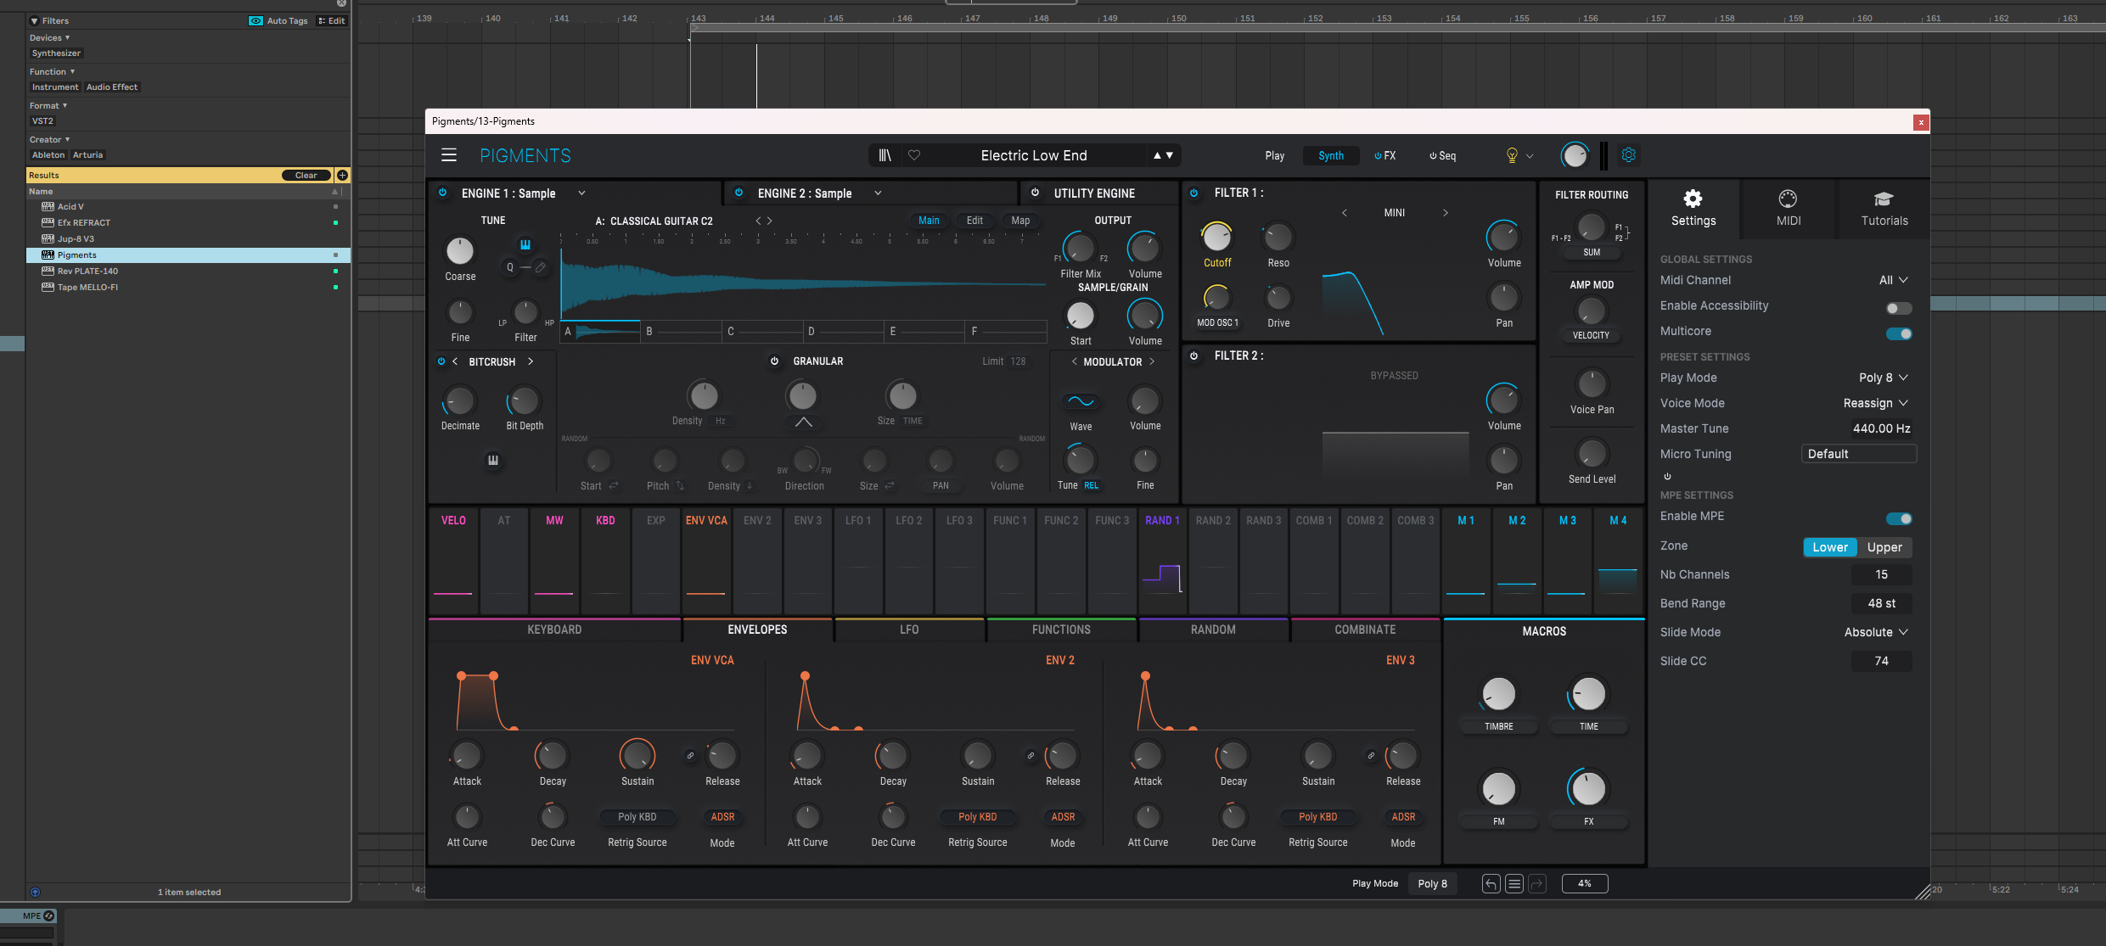The height and width of the screenshot is (946, 2106).
Task: Click the redo arrow in the bottom bar
Action: (x=1536, y=883)
